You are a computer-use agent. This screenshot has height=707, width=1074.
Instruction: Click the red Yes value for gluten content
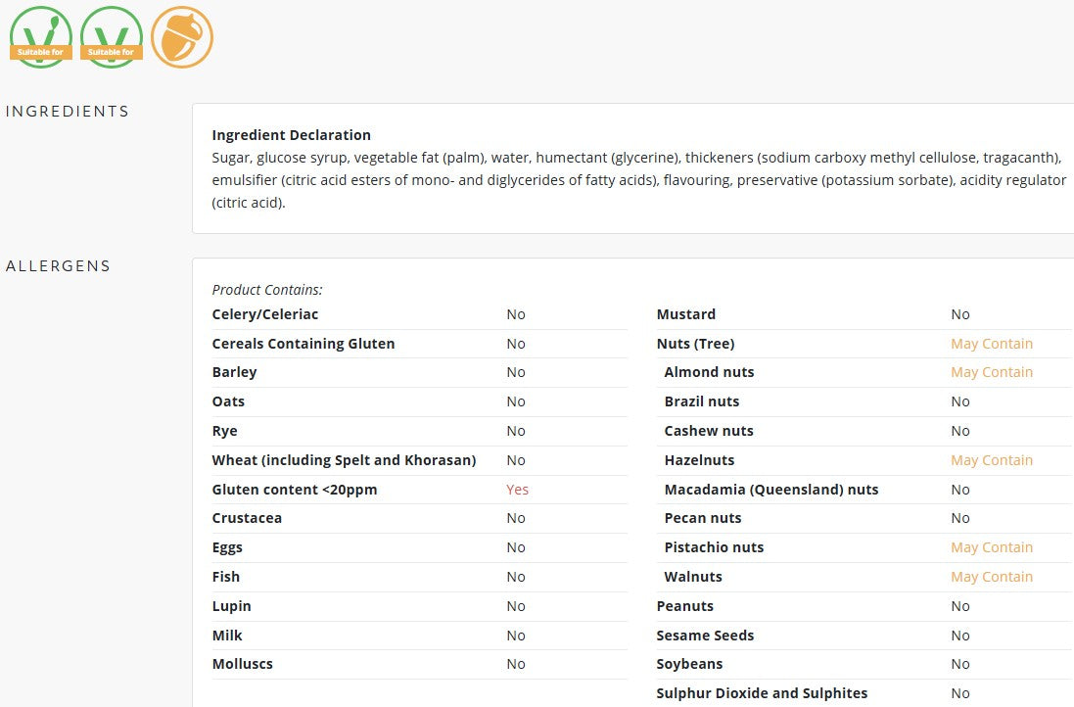(x=517, y=490)
